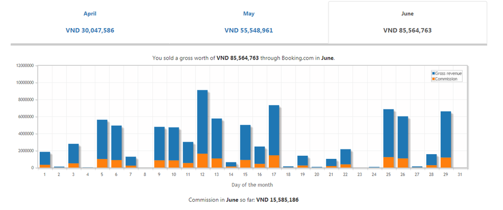Click the y-axis label 12000000

point(25,65)
